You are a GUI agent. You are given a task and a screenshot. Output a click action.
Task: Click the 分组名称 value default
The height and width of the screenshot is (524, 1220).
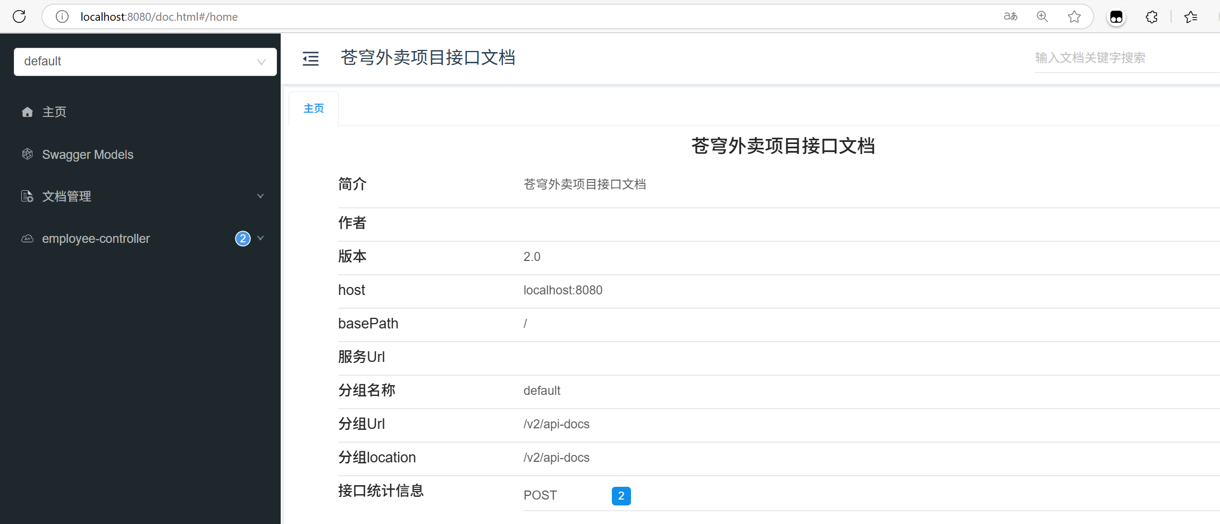click(542, 391)
